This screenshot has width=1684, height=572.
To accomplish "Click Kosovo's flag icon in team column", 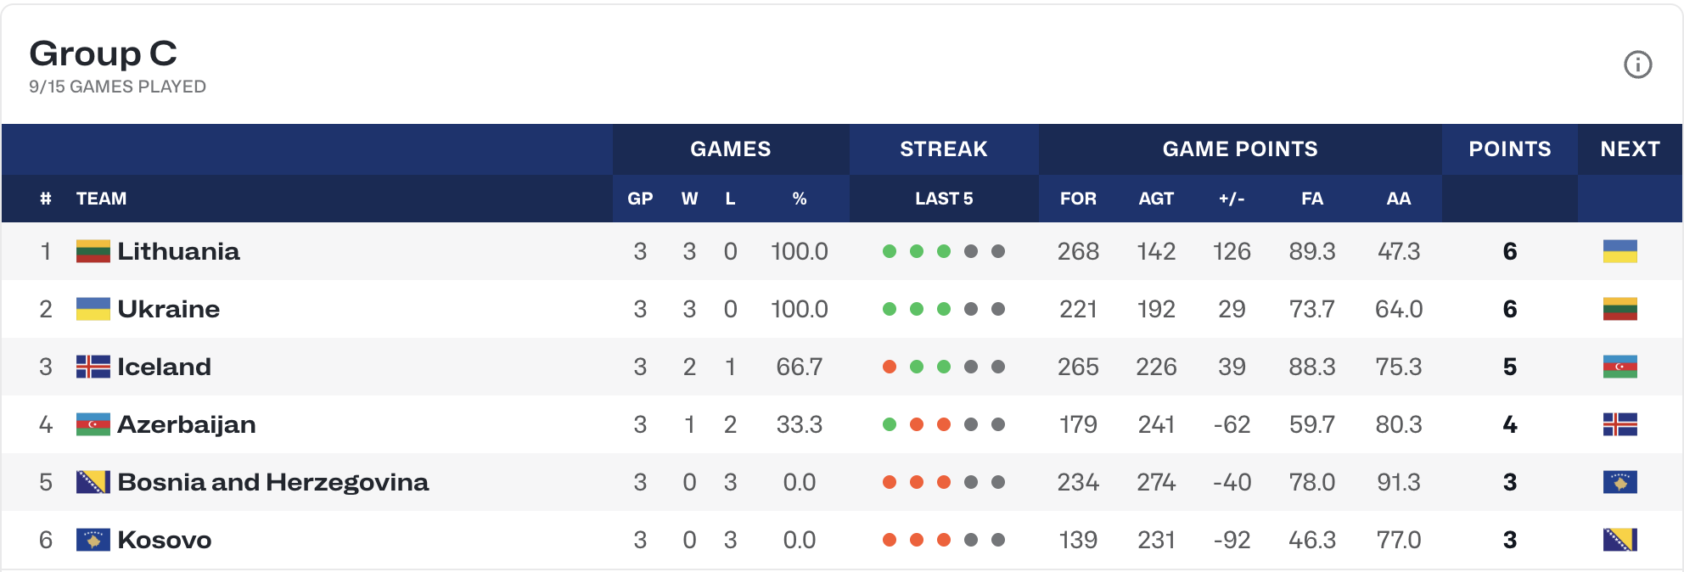I will point(93,540).
